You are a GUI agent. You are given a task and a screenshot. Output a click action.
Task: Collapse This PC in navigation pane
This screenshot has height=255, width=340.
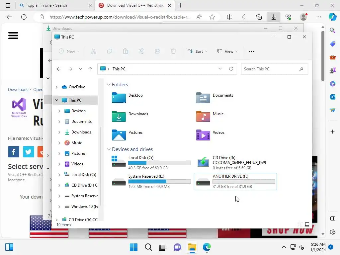click(x=56, y=100)
